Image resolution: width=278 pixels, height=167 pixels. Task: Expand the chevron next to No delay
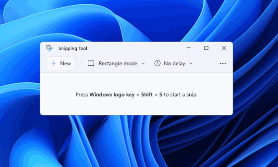191,63
